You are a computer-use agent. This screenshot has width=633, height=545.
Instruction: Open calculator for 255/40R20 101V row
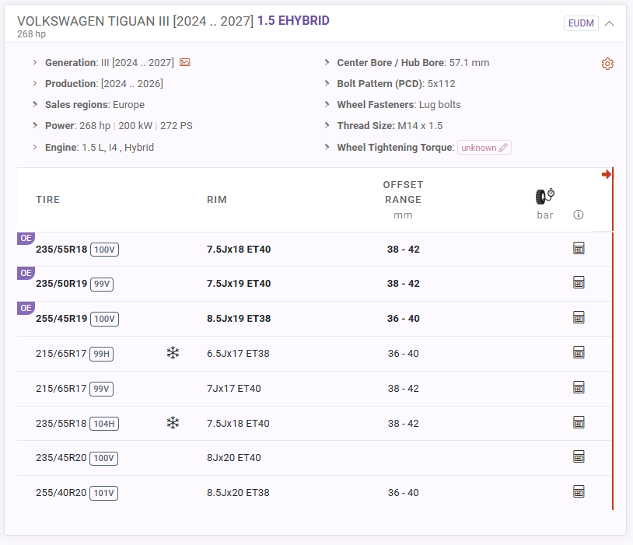(579, 491)
